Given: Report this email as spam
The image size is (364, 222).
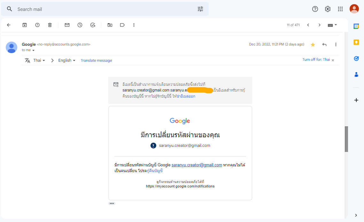Looking at the screenshot, I should (37, 25).
